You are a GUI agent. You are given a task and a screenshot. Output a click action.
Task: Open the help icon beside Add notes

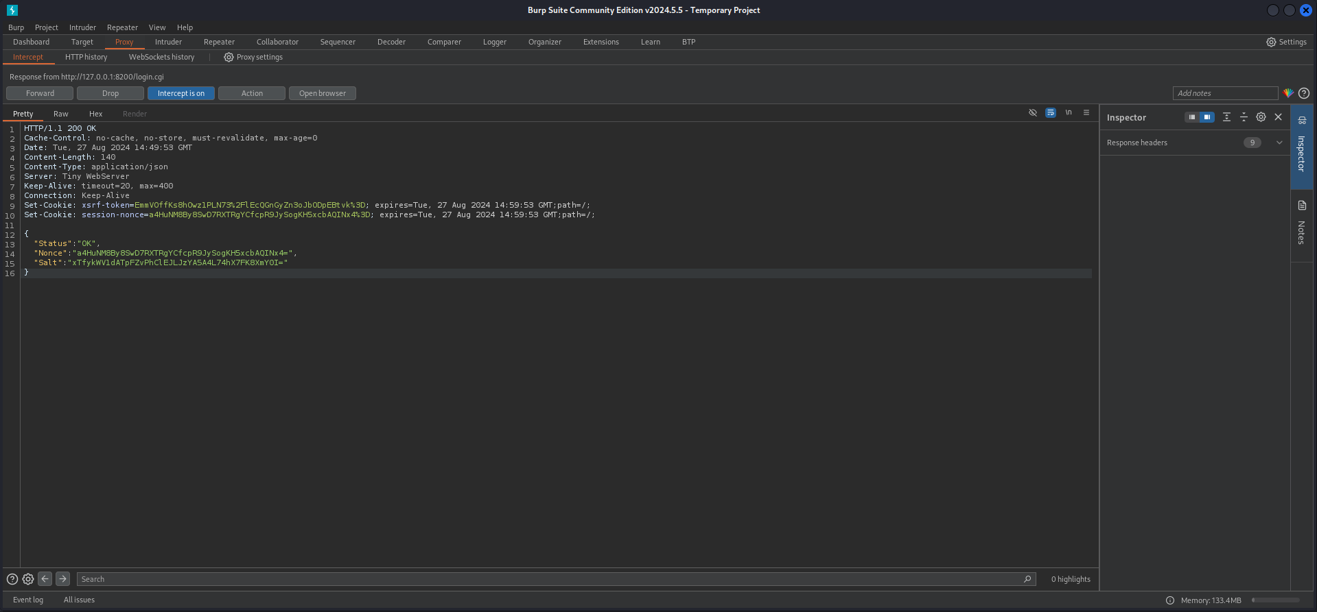pos(1304,93)
